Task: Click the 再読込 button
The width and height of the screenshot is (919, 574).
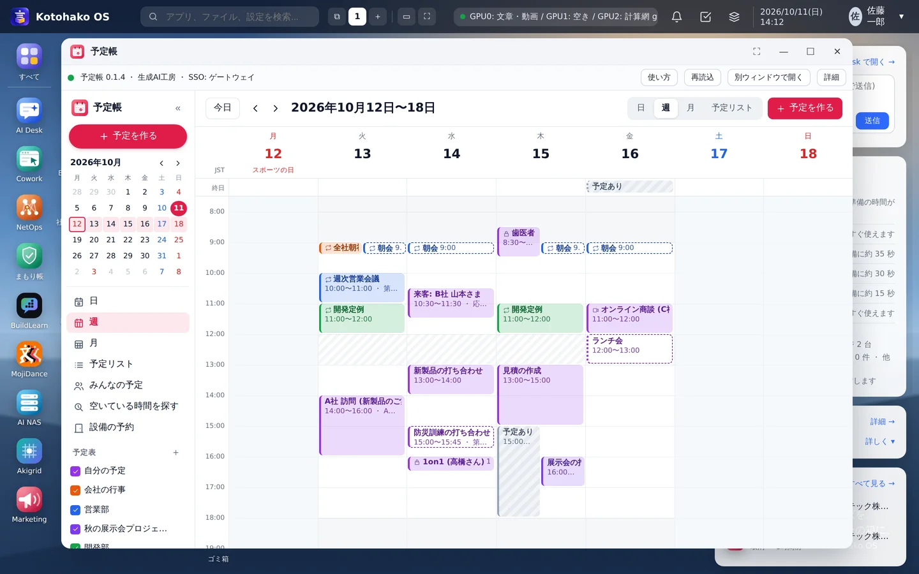Action: 703,78
